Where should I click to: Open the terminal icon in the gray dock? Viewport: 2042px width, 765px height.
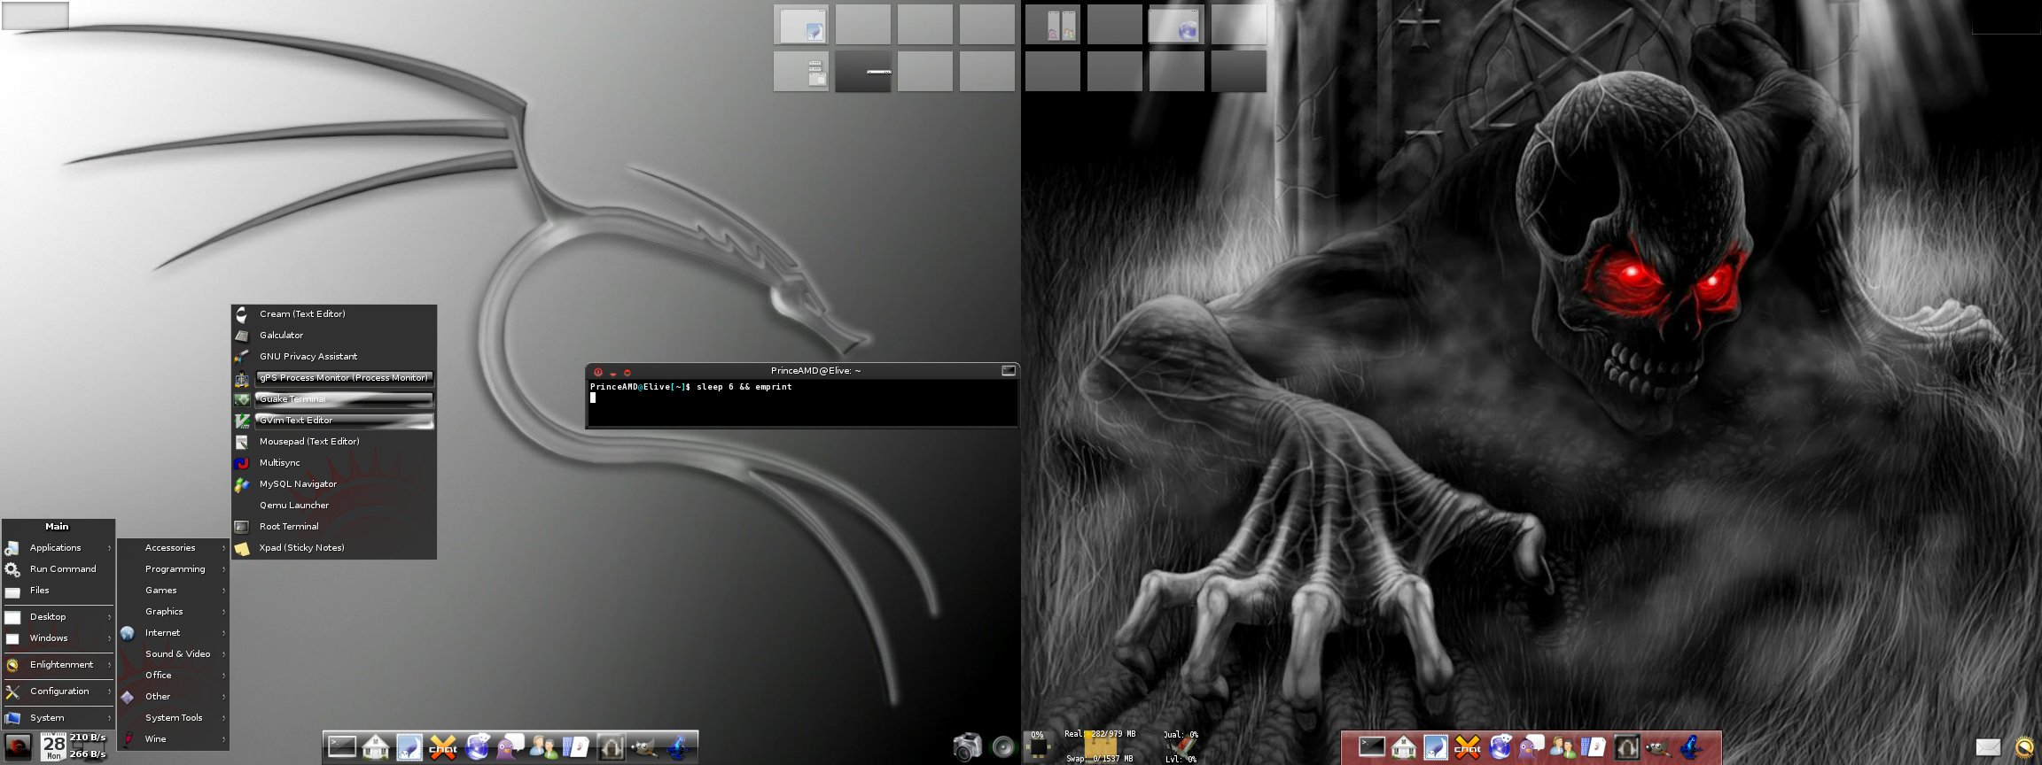342,746
